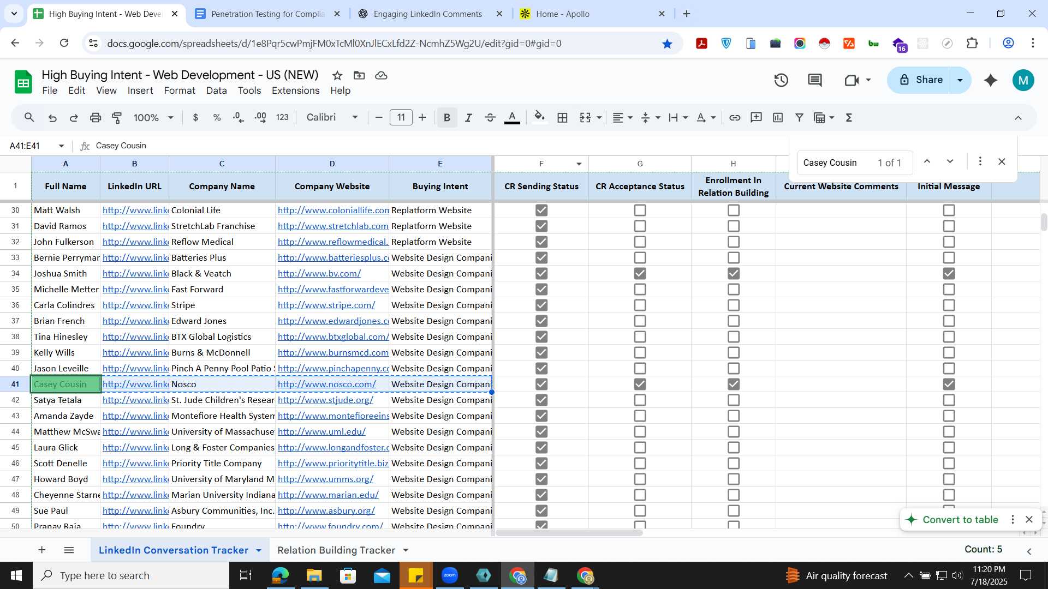This screenshot has height=589, width=1048.
Task: Close the find bar
Action: pos(1002,161)
